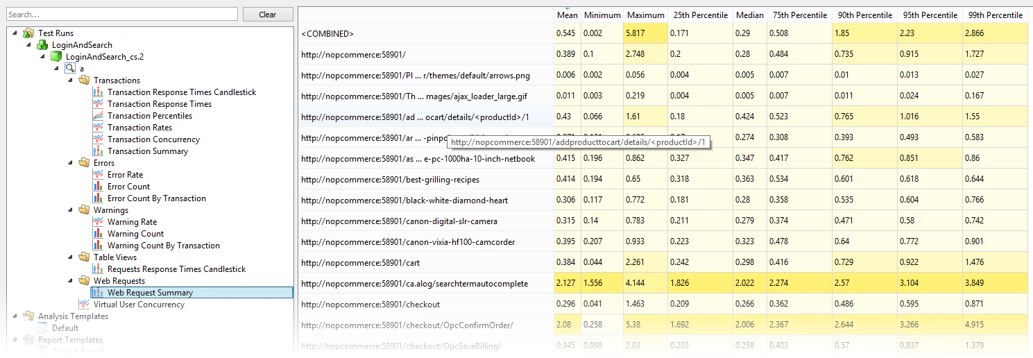Collapse the Test Runs root node
The width and height of the screenshot is (1033, 358).
15,33
